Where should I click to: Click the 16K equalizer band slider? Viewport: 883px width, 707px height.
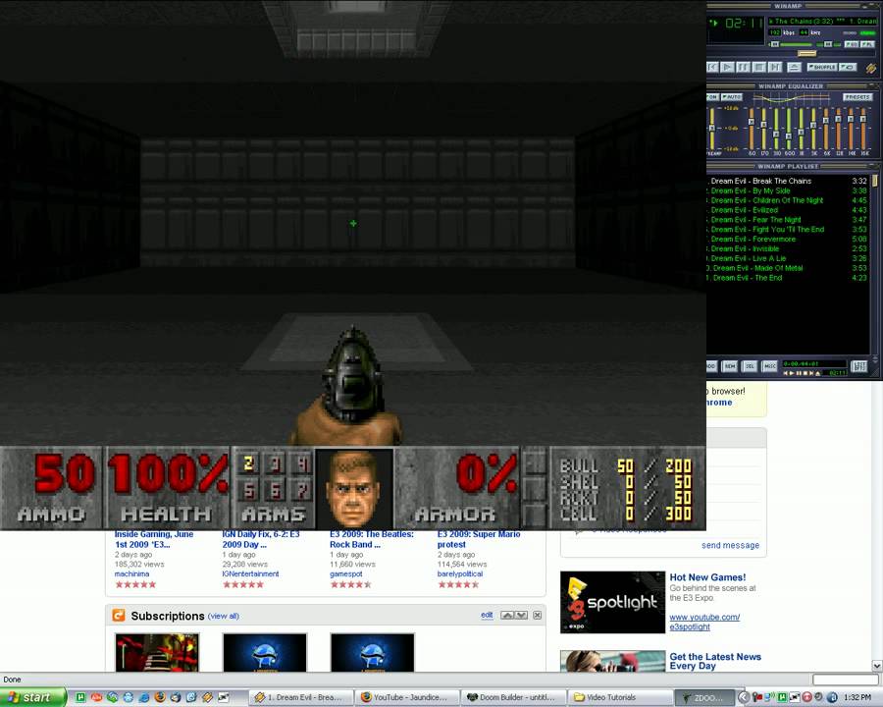point(862,129)
